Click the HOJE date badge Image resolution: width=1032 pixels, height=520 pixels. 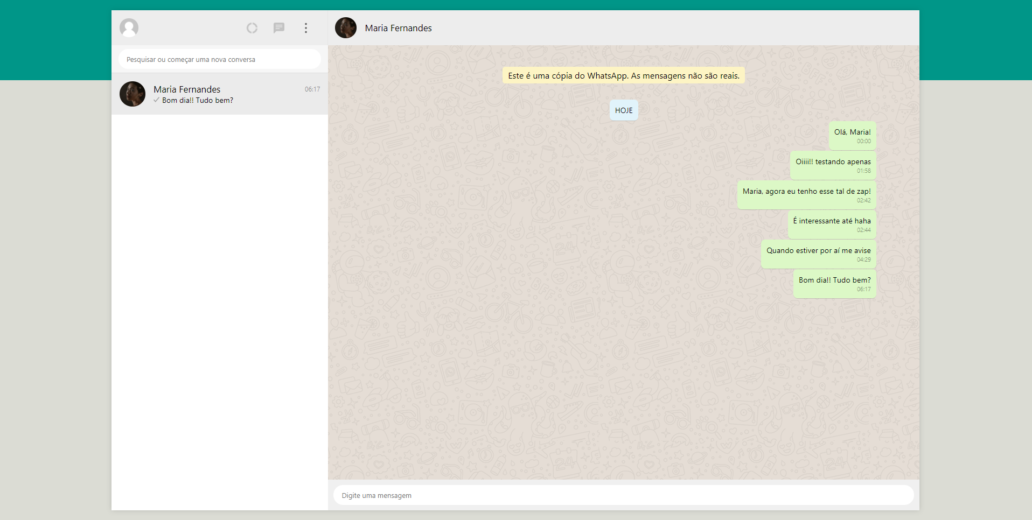pos(623,110)
